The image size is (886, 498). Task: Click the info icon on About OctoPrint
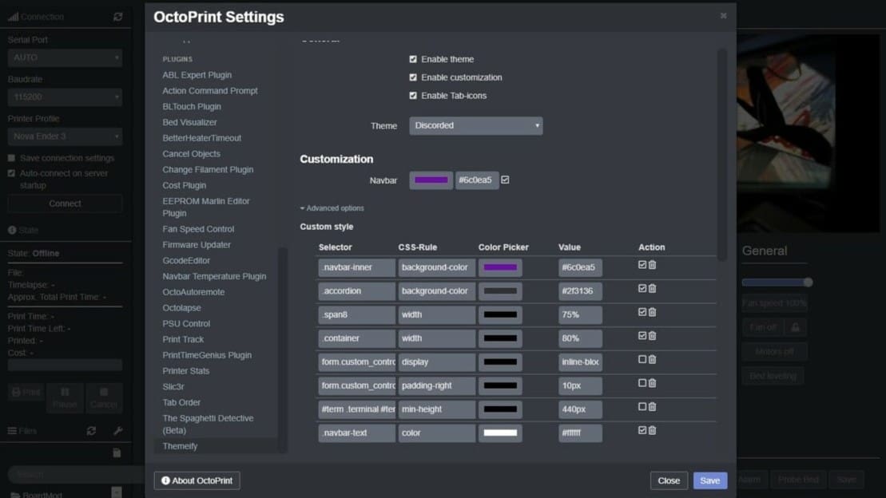[165, 480]
